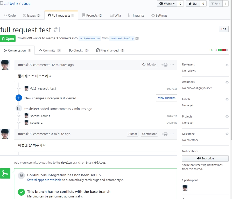The height and width of the screenshot is (199, 232).
Task: Open the Wiki tab
Action: coord(115,15)
